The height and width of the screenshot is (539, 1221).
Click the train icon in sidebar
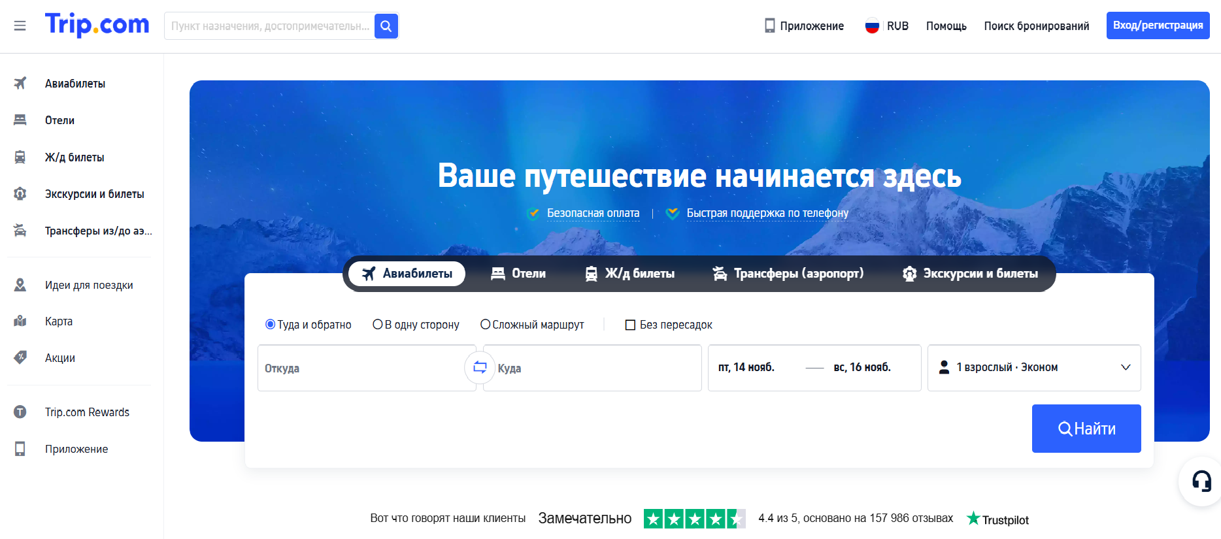click(x=20, y=157)
